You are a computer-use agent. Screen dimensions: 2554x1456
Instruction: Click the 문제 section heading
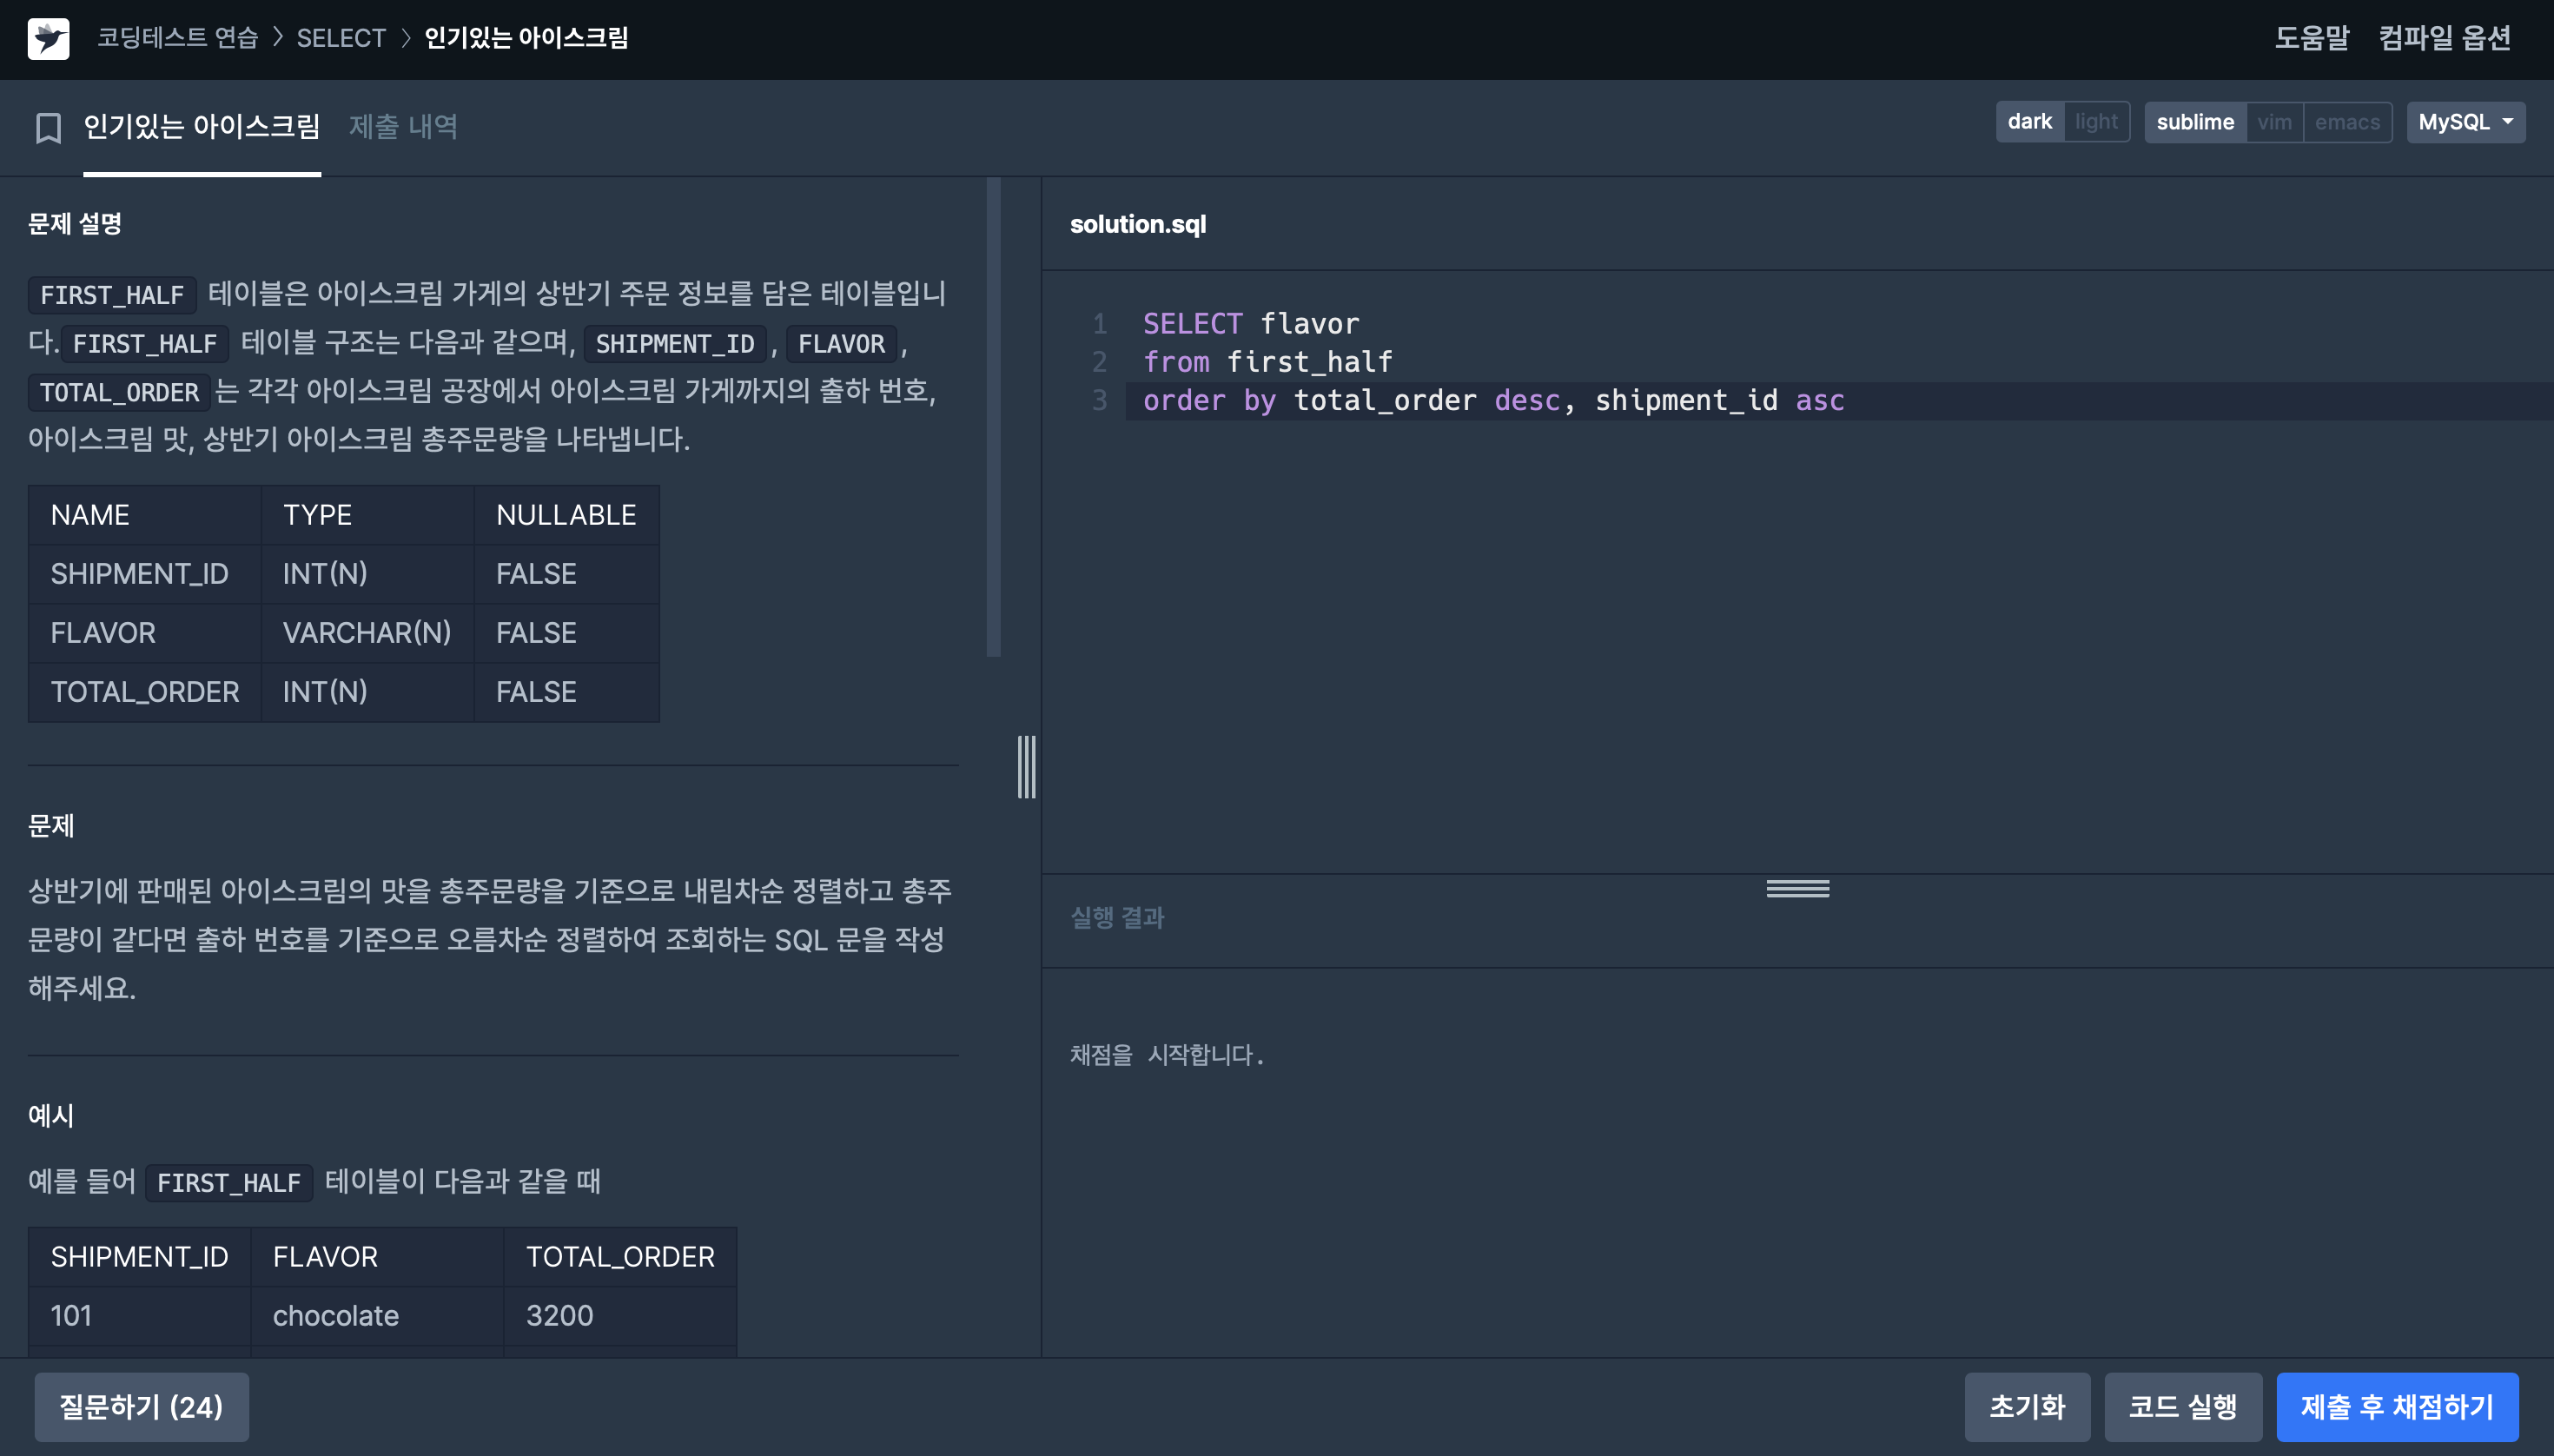click(x=51, y=825)
